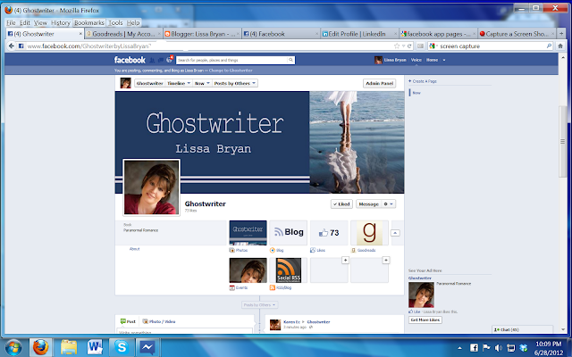Screen dimensions: 572x357
Task: Open the 73 Likes tile
Action: point(329,232)
